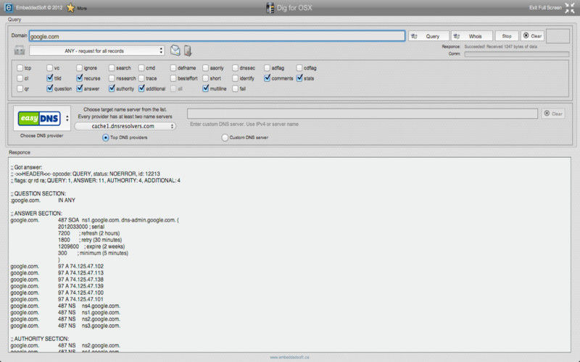Screen dimensions: 580x362
Task: Toggle the cl checkbox
Action: [x=20, y=78]
